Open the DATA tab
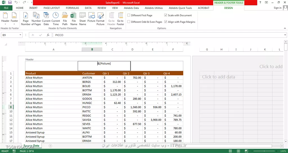 (x=88, y=8)
